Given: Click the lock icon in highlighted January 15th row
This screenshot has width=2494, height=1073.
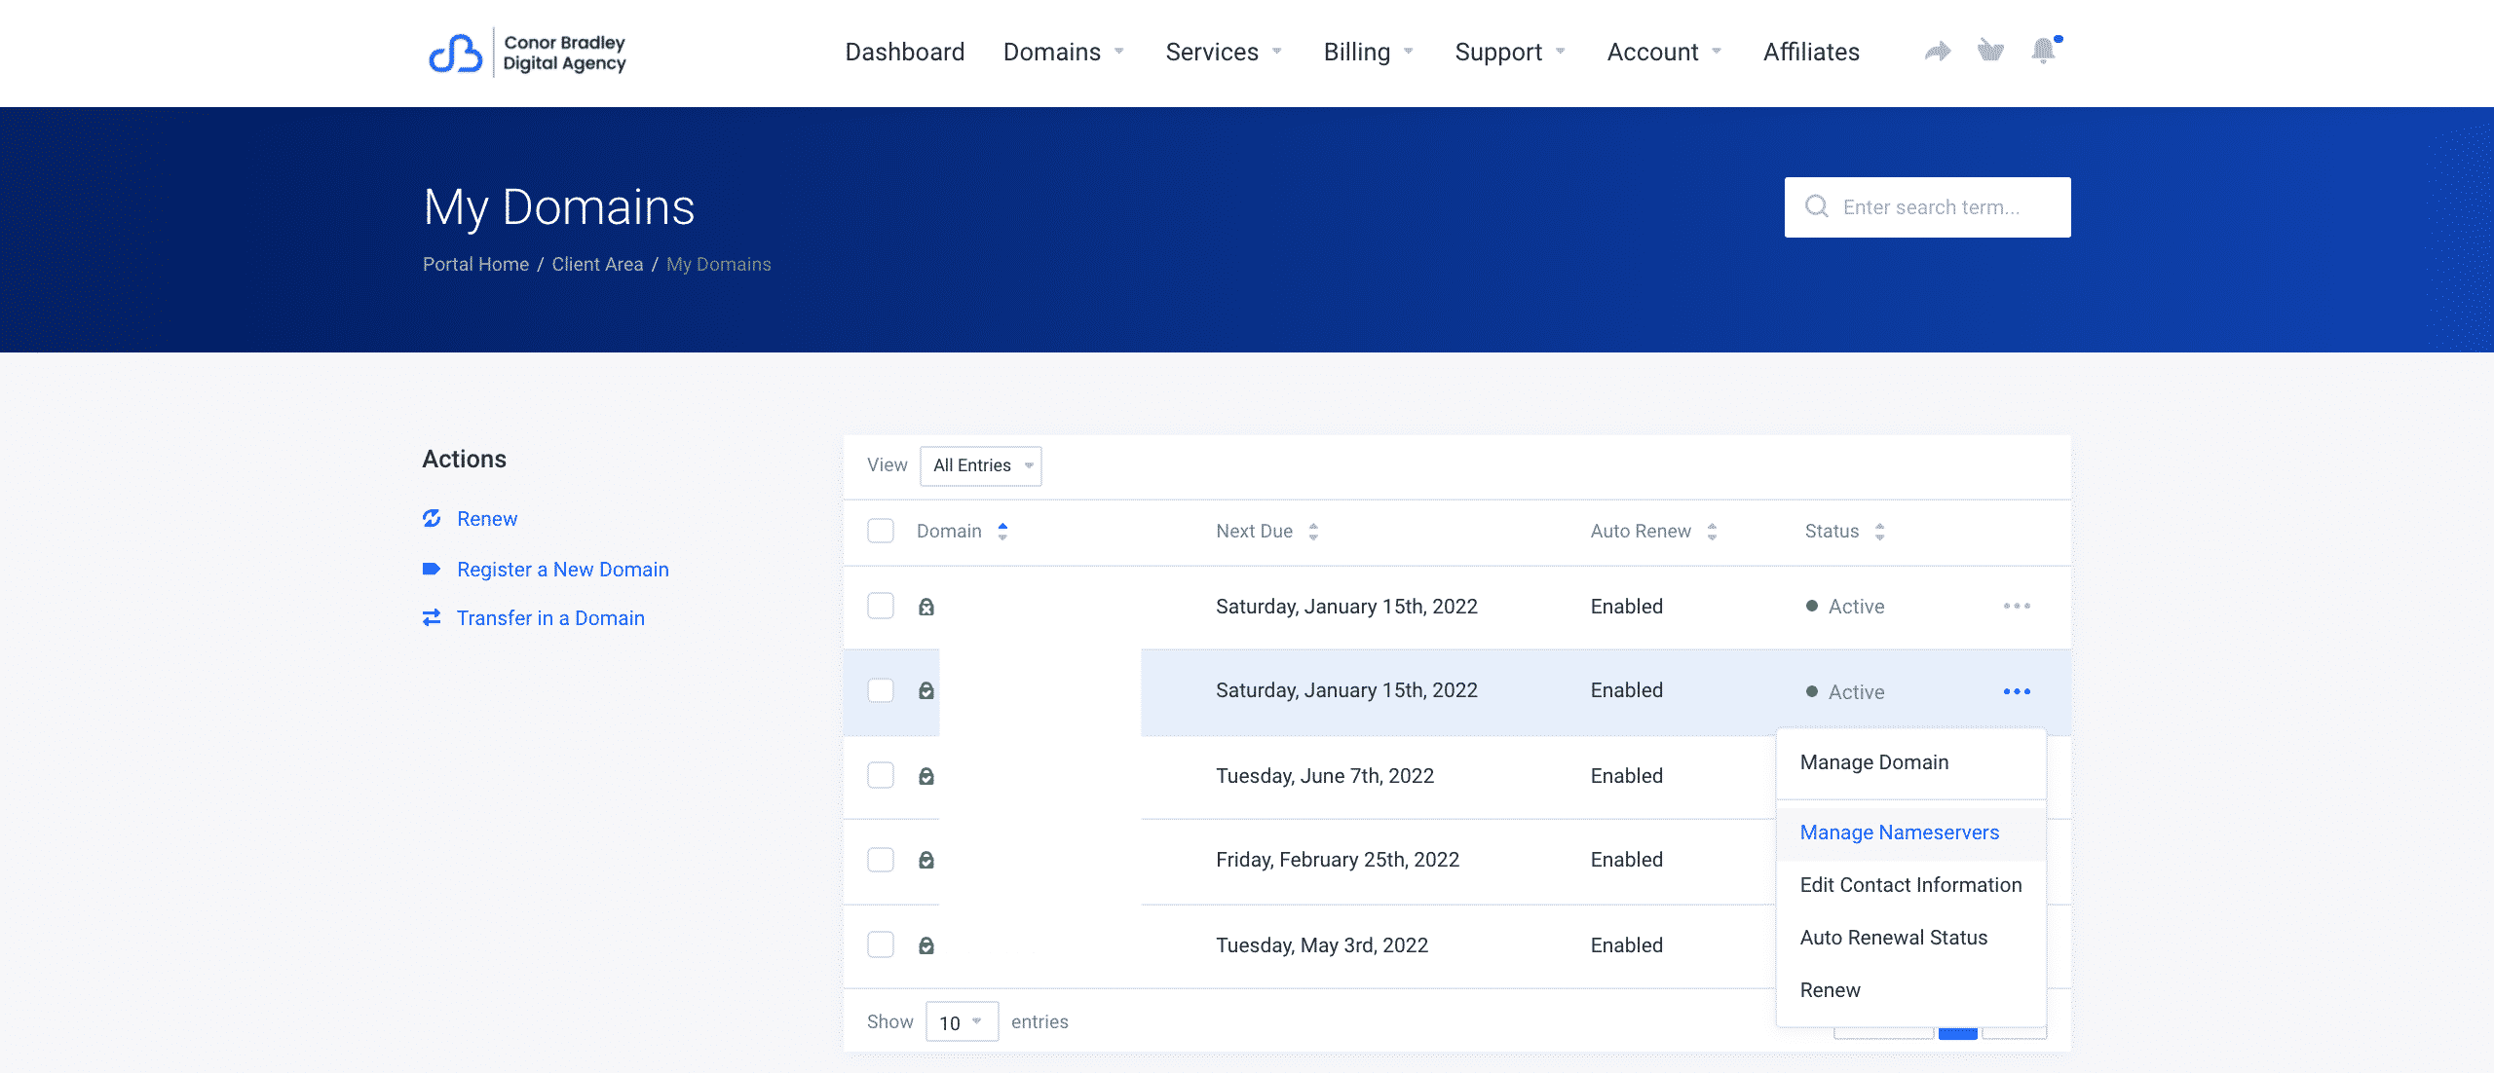Looking at the screenshot, I should 926,690.
